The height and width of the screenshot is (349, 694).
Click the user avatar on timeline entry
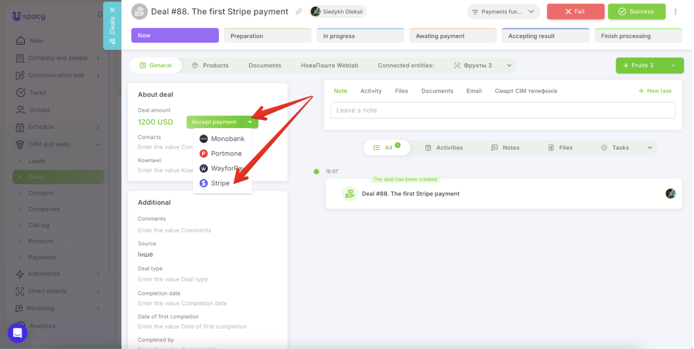(670, 194)
